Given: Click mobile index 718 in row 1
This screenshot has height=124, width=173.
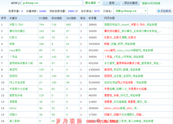Looking at the screenshot, I should (54, 25).
